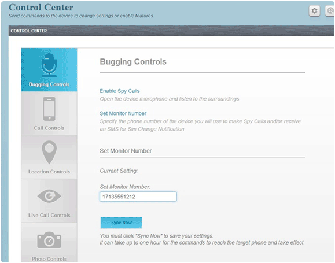Click the Control Center page title
This screenshot has width=335, height=263.
pos(41,8)
